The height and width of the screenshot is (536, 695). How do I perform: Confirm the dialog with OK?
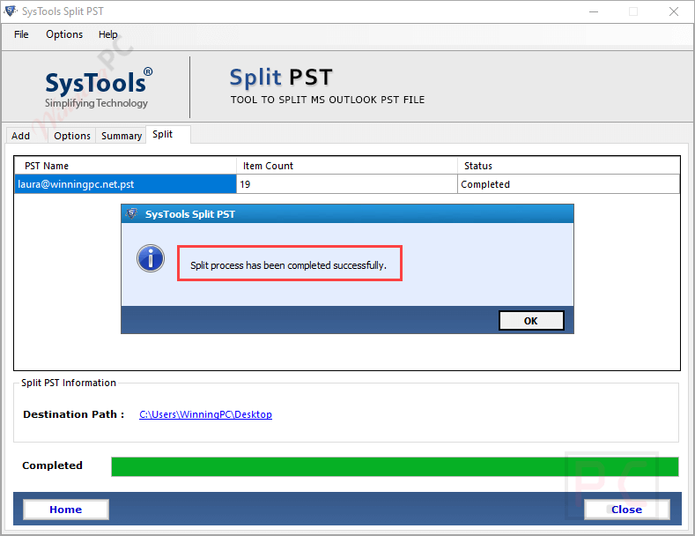(x=531, y=321)
